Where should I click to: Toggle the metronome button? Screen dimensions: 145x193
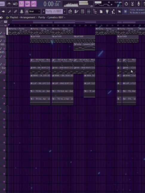[x=9, y=4]
